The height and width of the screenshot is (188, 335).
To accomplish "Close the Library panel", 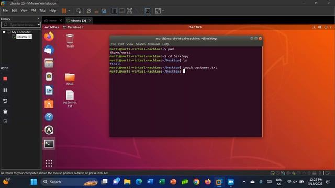I will 38,19.
